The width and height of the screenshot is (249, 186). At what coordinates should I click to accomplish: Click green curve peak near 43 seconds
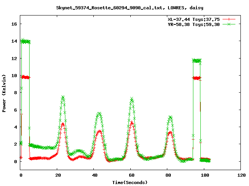(x=99, y=114)
